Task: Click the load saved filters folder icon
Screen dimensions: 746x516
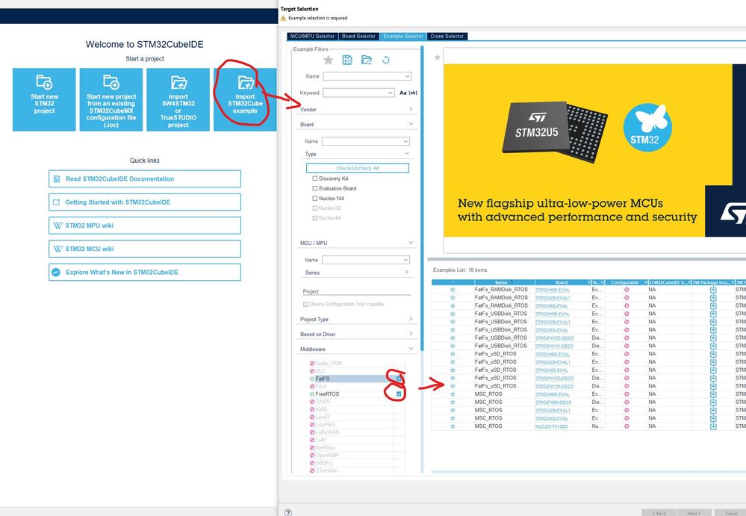Action: [367, 60]
